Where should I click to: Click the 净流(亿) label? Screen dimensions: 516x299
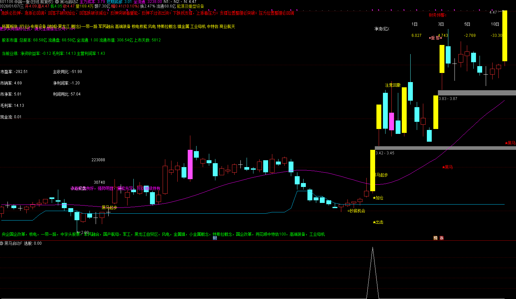(x=382, y=29)
